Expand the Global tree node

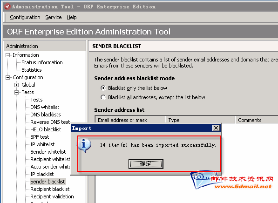click(16, 85)
